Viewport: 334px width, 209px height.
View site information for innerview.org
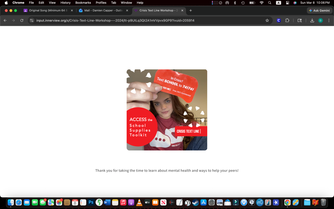point(32,20)
